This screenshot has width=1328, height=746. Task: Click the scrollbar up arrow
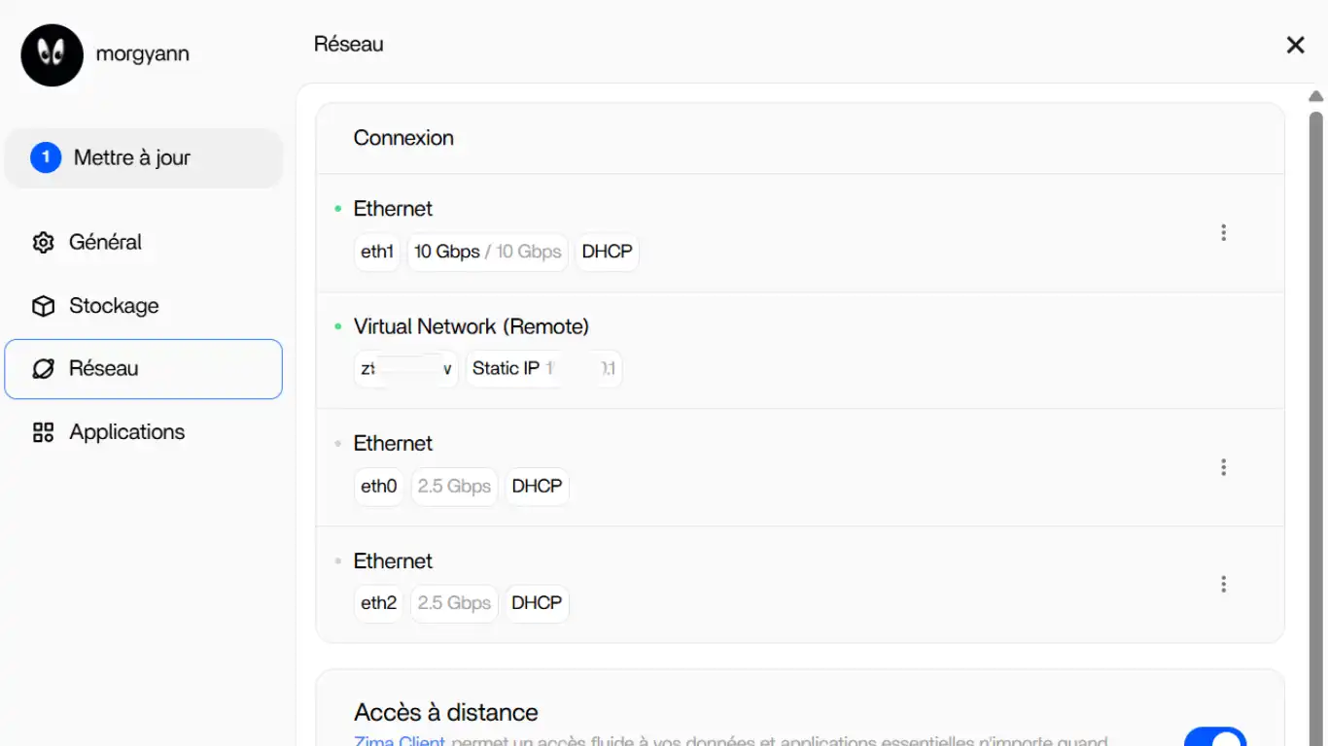pos(1315,96)
